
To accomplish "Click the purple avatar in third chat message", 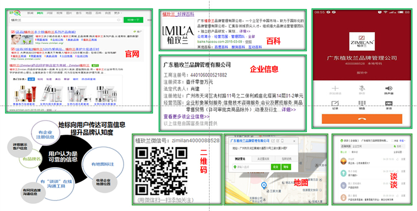I will click(x=344, y=185).
